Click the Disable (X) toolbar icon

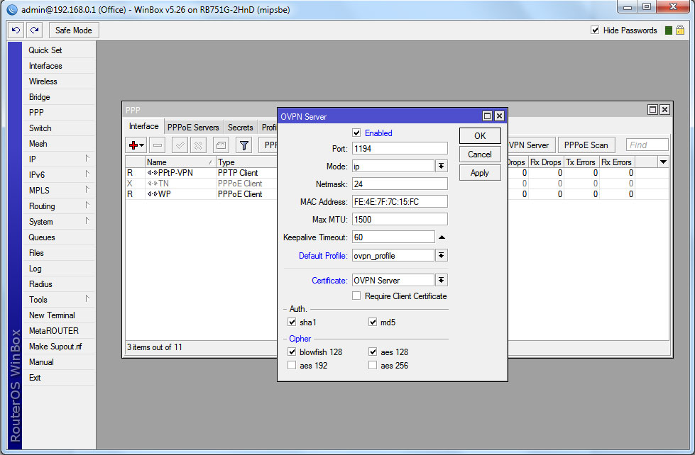tap(199, 145)
